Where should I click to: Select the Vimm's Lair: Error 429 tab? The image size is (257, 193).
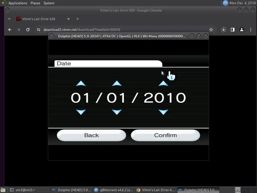tap(39, 19)
